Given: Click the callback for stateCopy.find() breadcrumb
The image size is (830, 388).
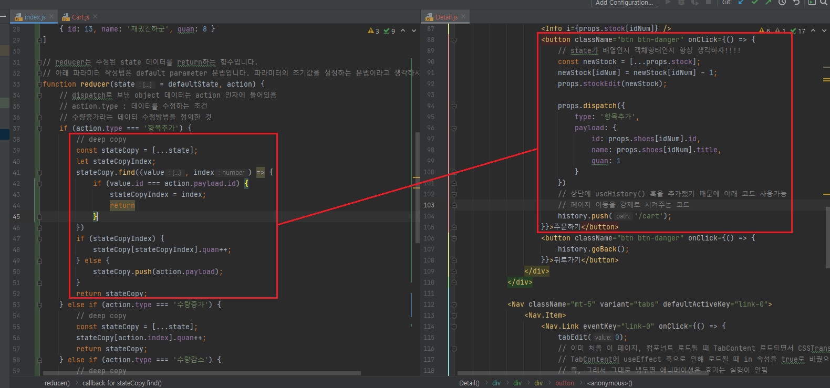Looking at the screenshot, I should (x=122, y=383).
